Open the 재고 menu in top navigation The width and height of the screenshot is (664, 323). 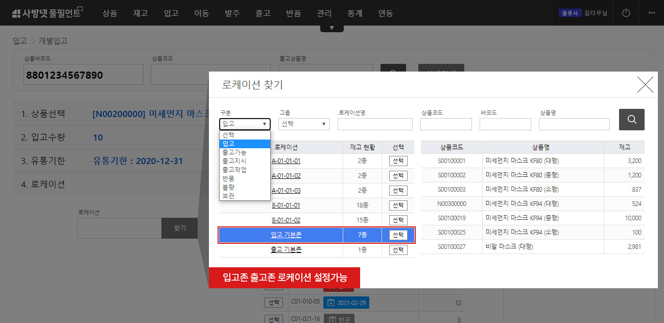(140, 13)
